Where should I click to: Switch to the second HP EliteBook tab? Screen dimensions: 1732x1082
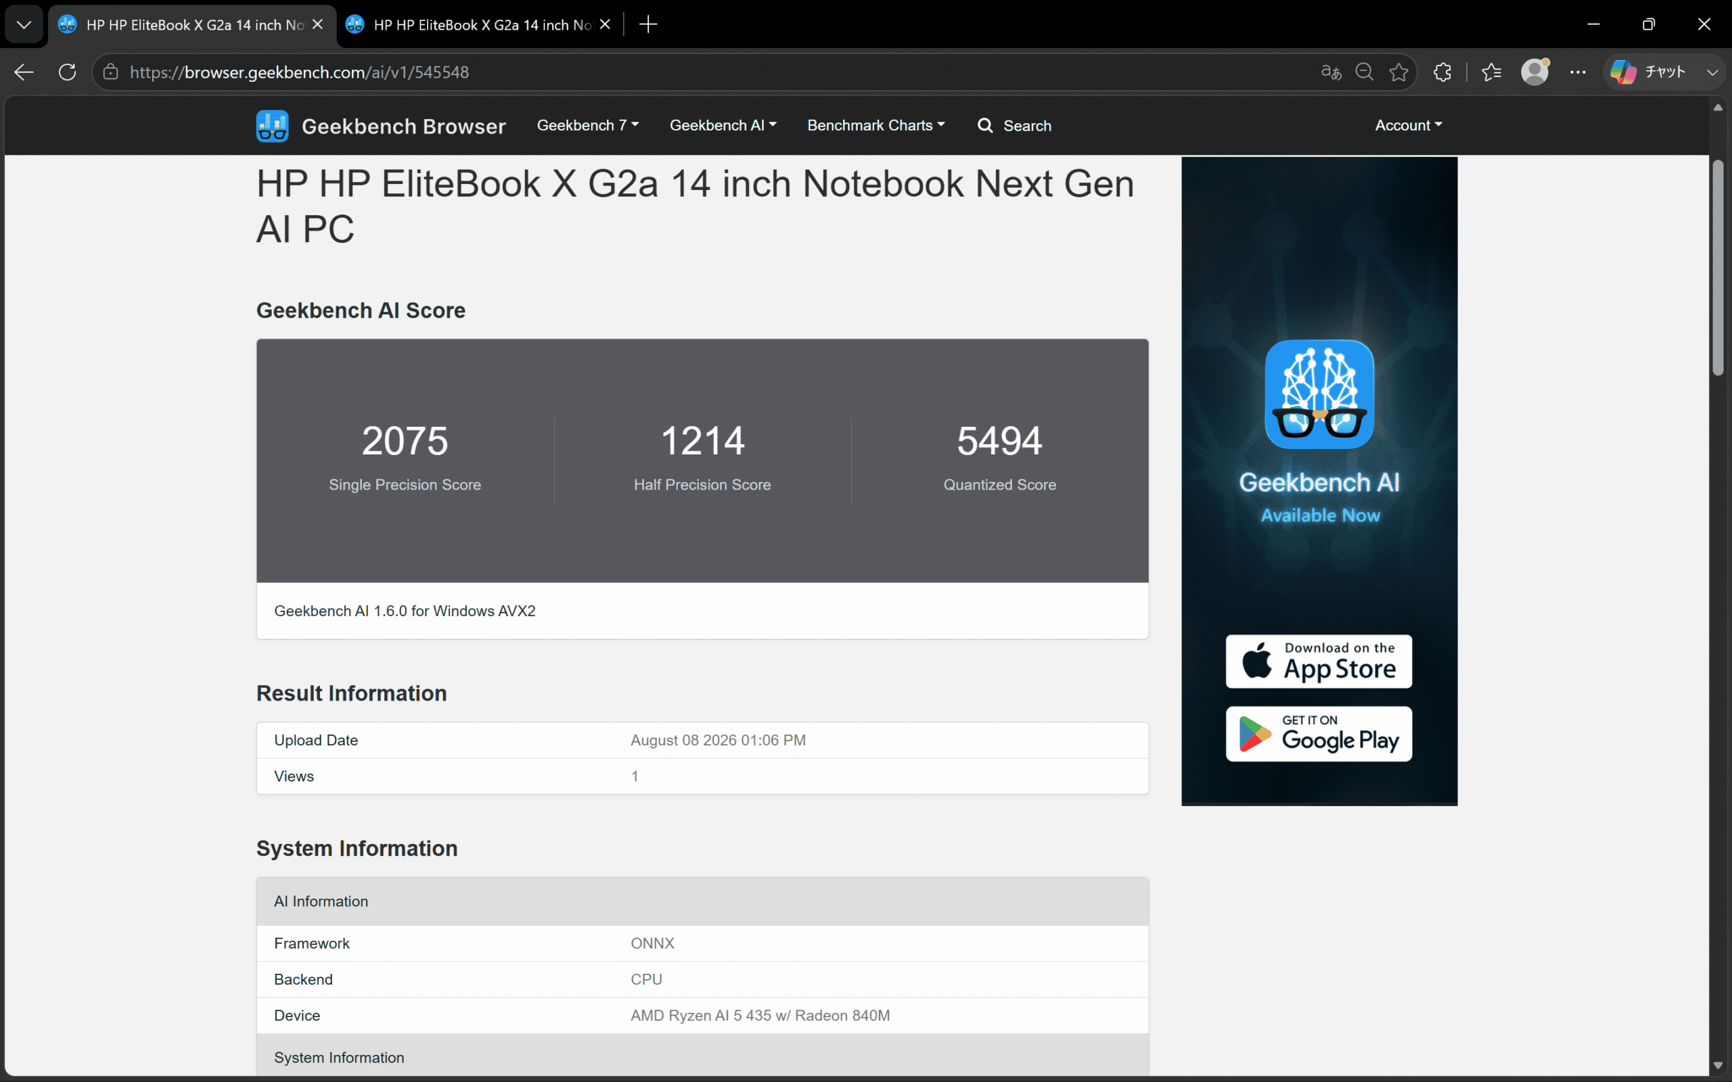480,24
